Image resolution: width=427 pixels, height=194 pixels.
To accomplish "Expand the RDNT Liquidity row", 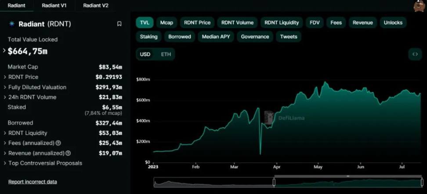I will pyautogui.click(x=5, y=133).
